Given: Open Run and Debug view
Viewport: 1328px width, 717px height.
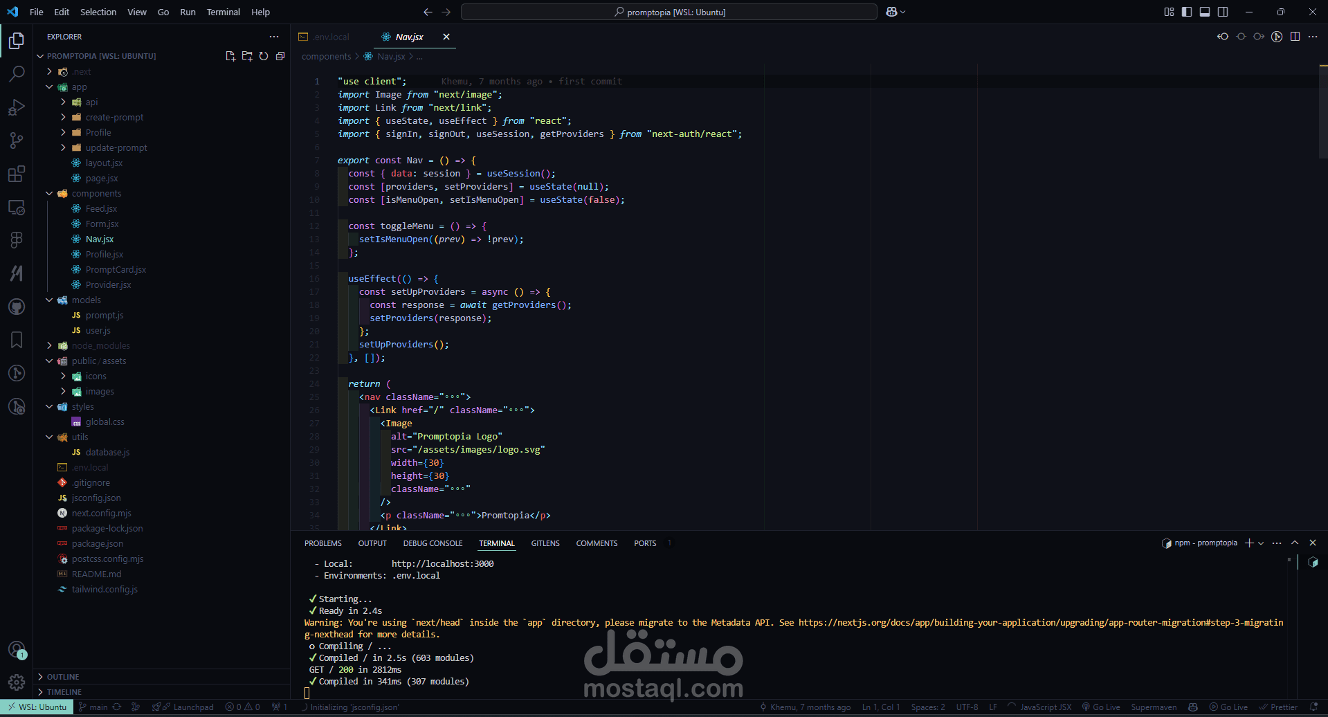Looking at the screenshot, I should click(17, 107).
